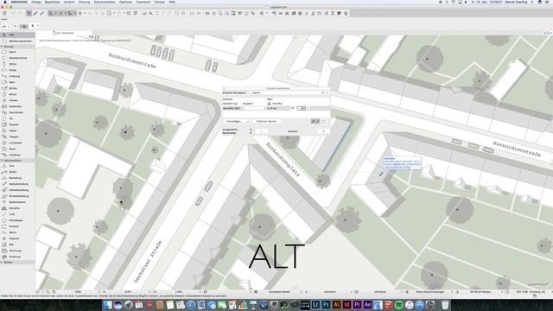
Task: Open Illustrator from the Dock
Action: [336, 305]
